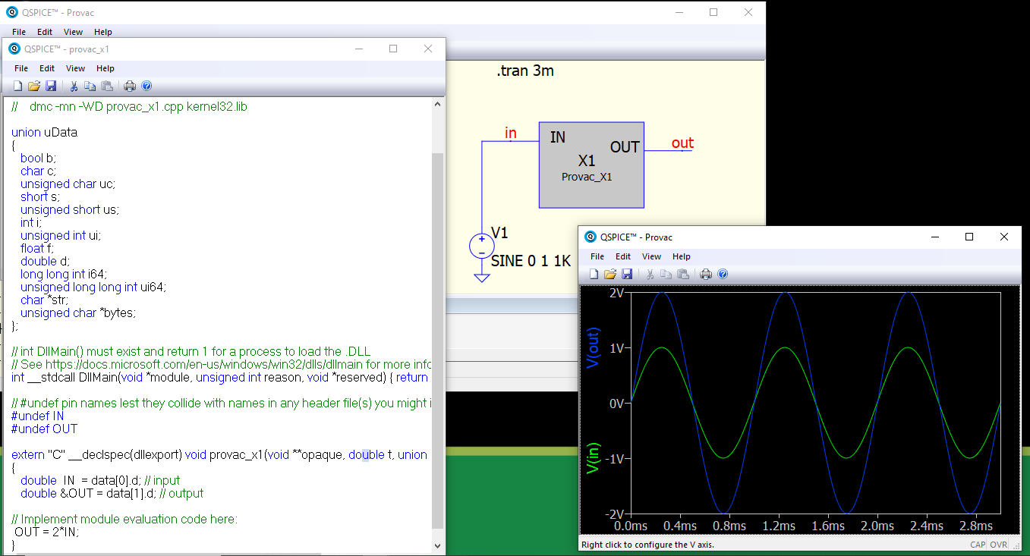Click Paste icon in provac_x1 editor toolbar

(x=107, y=86)
